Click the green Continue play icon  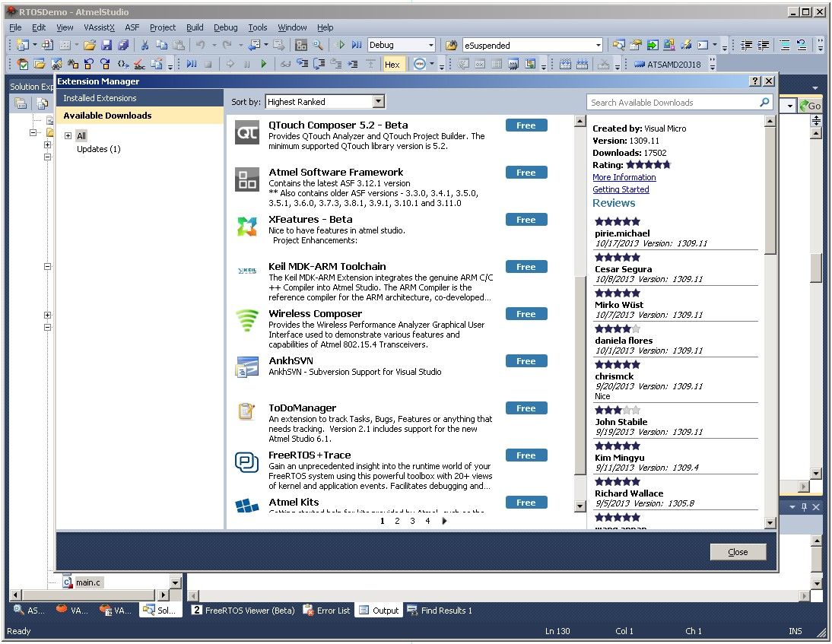click(x=264, y=64)
